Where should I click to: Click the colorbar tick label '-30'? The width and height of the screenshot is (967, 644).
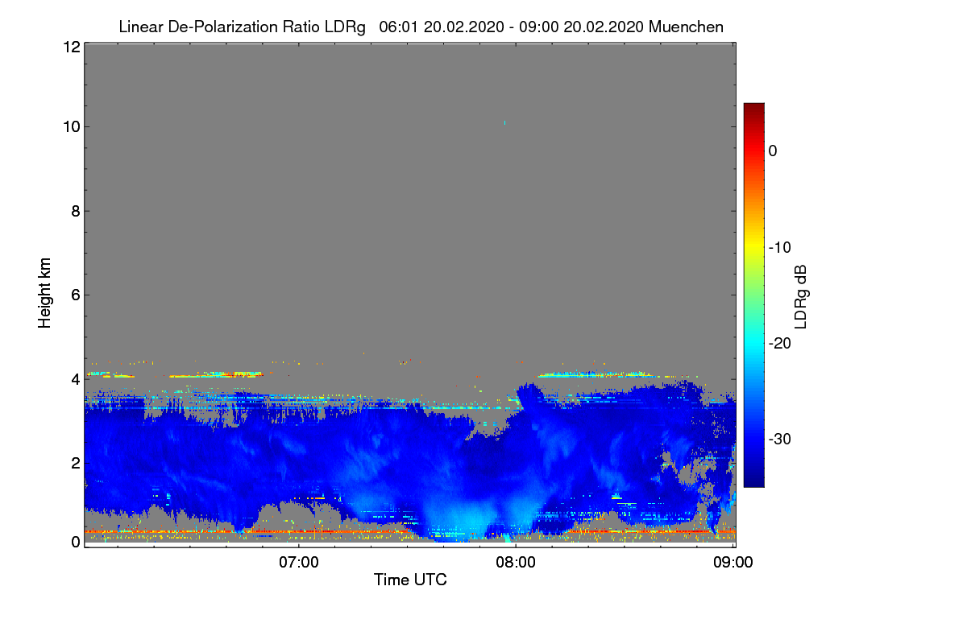click(x=779, y=440)
